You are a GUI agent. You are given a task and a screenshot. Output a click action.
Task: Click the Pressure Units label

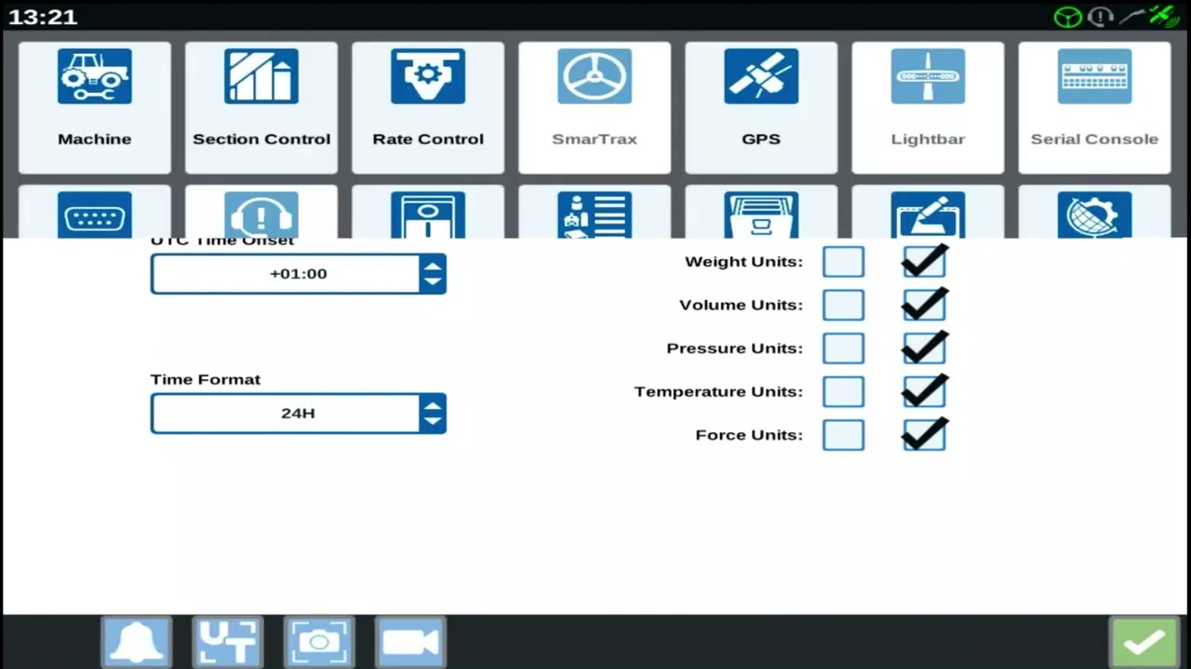(734, 348)
